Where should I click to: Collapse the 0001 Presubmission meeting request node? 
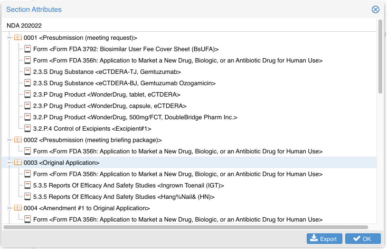[x=9, y=37]
